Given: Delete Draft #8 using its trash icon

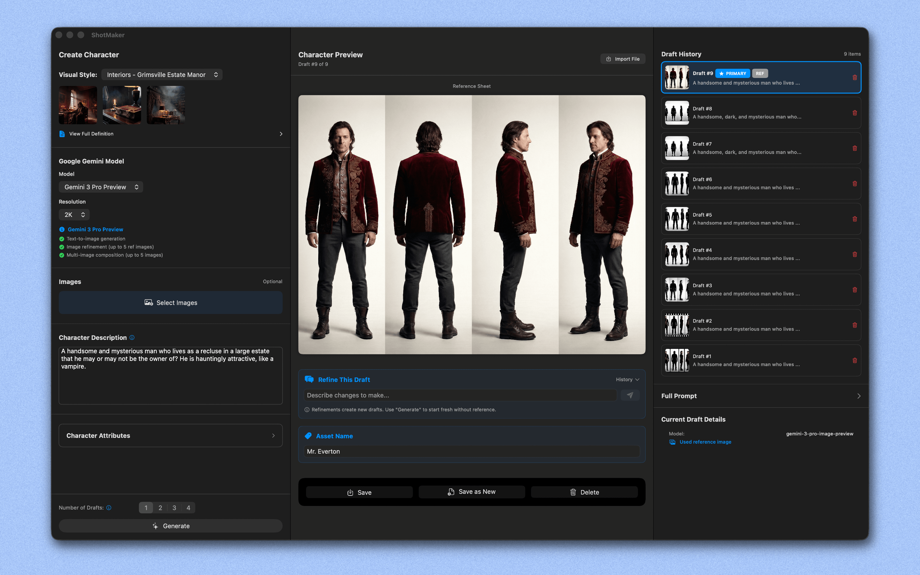Looking at the screenshot, I should click(x=855, y=112).
